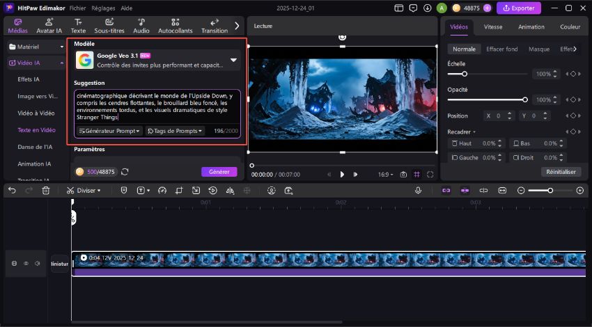Click the Générer button

tap(219, 172)
